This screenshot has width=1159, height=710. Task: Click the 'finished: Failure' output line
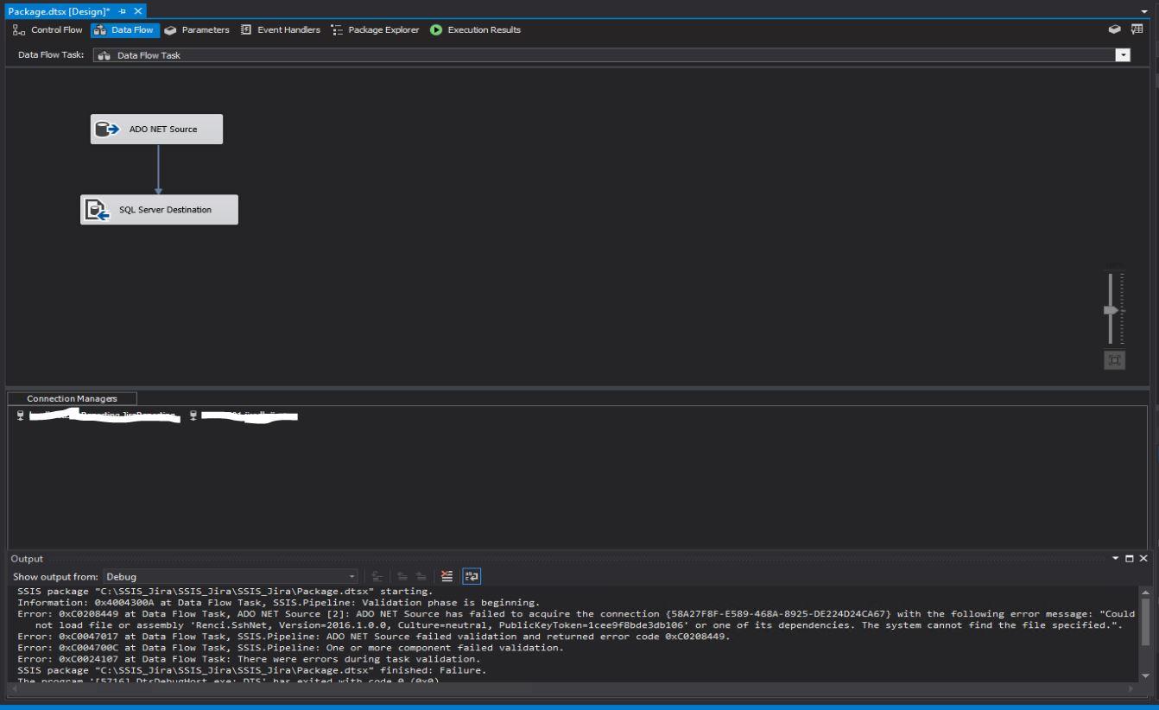tap(252, 669)
